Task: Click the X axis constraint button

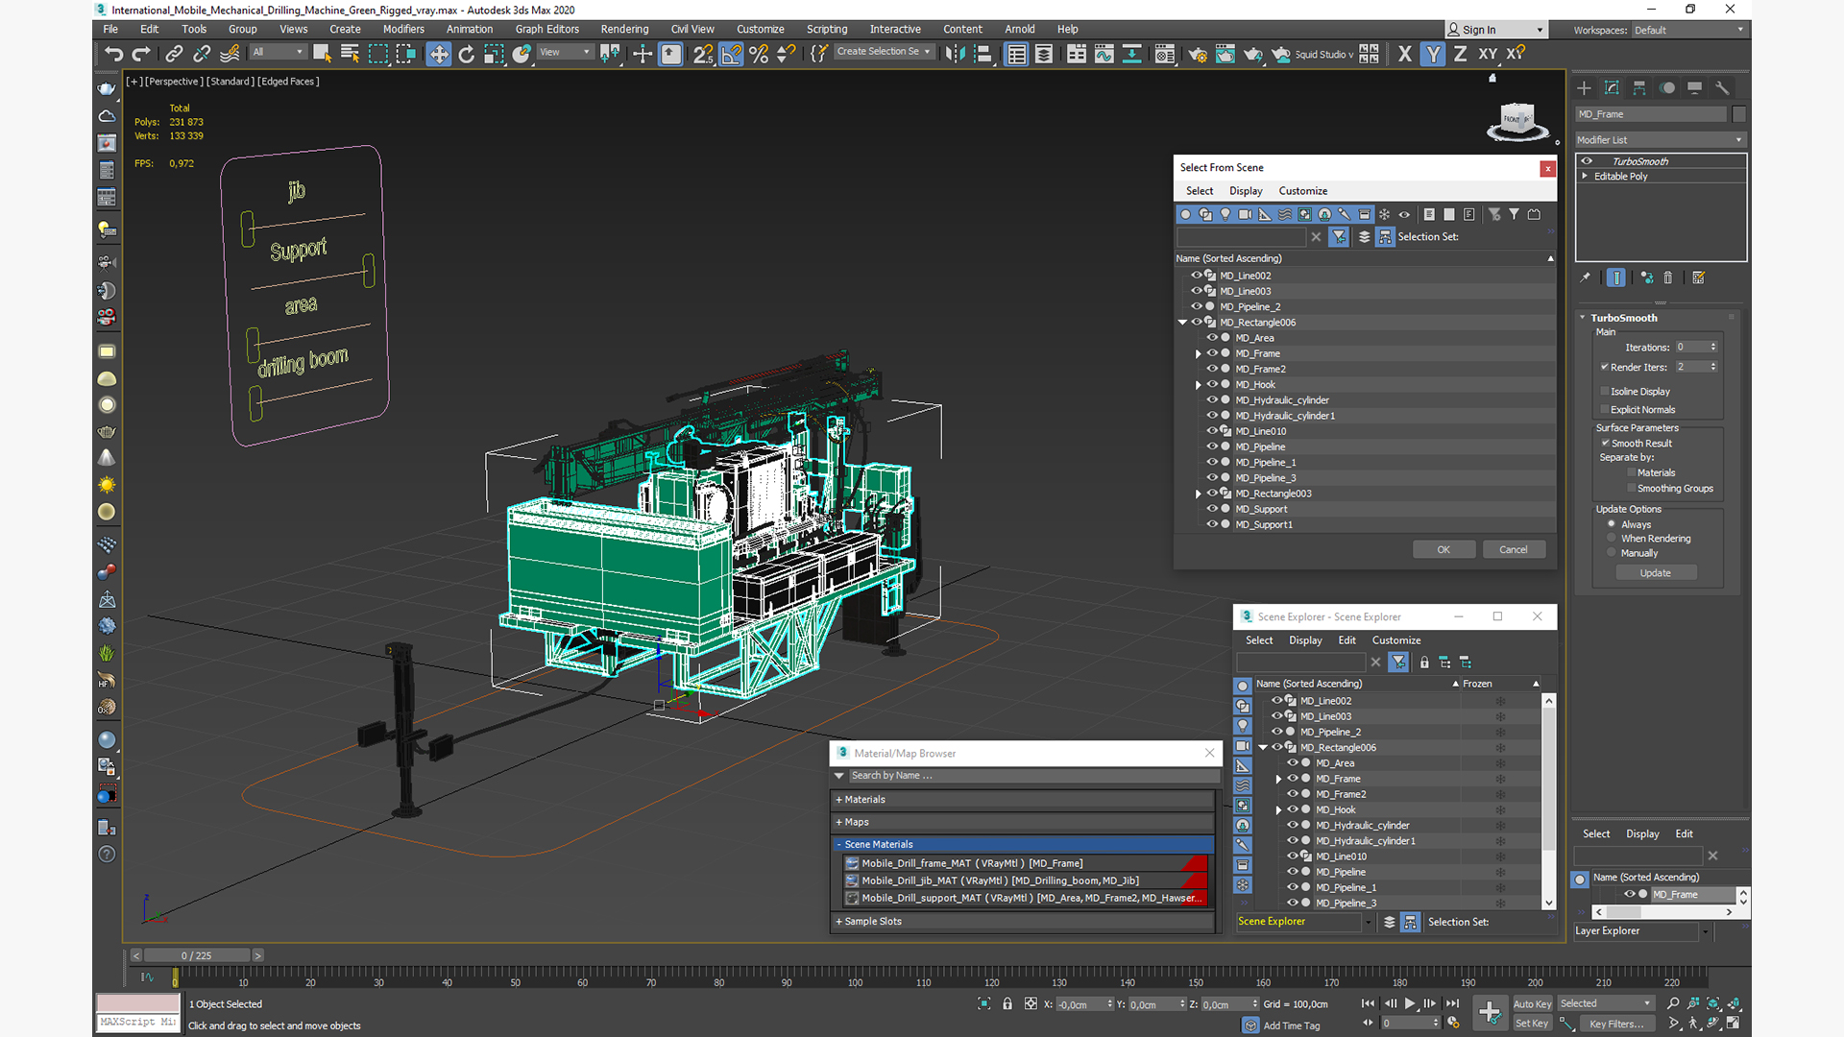Action: (x=1404, y=55)
